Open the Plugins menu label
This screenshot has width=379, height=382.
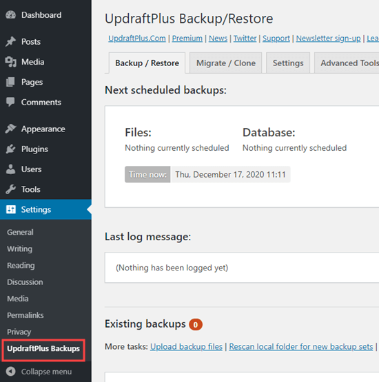(34, 149)
